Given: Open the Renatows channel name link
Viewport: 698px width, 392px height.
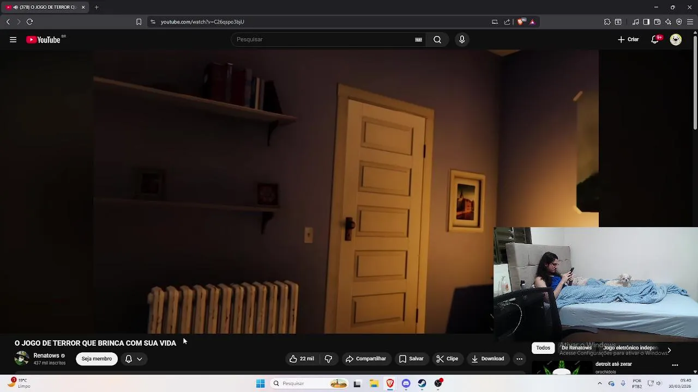Looking at the screenshot, I should point(46,356).
